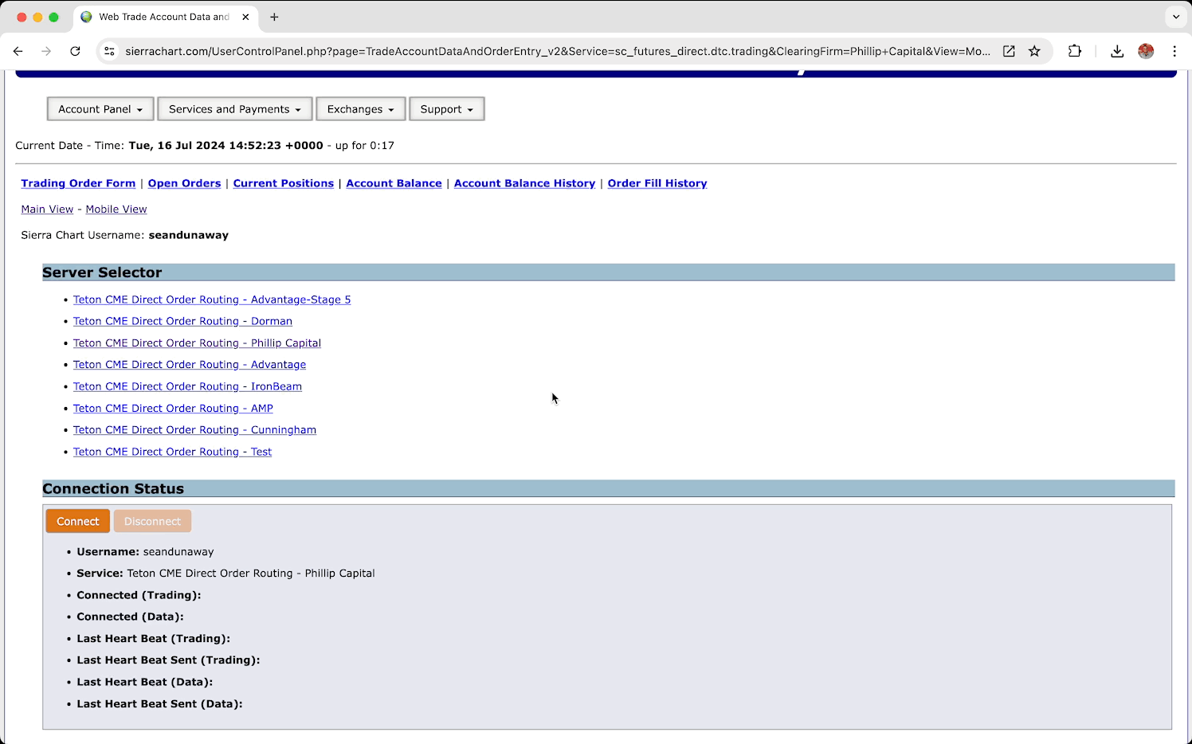Screen dimensions: 1192x744
Task: Click the Connected (Data) label
Action: pyautogui.click(x=130, y=617)
